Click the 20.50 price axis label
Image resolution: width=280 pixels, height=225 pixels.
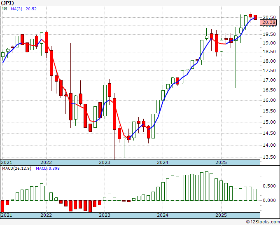(x=269, y=17)
